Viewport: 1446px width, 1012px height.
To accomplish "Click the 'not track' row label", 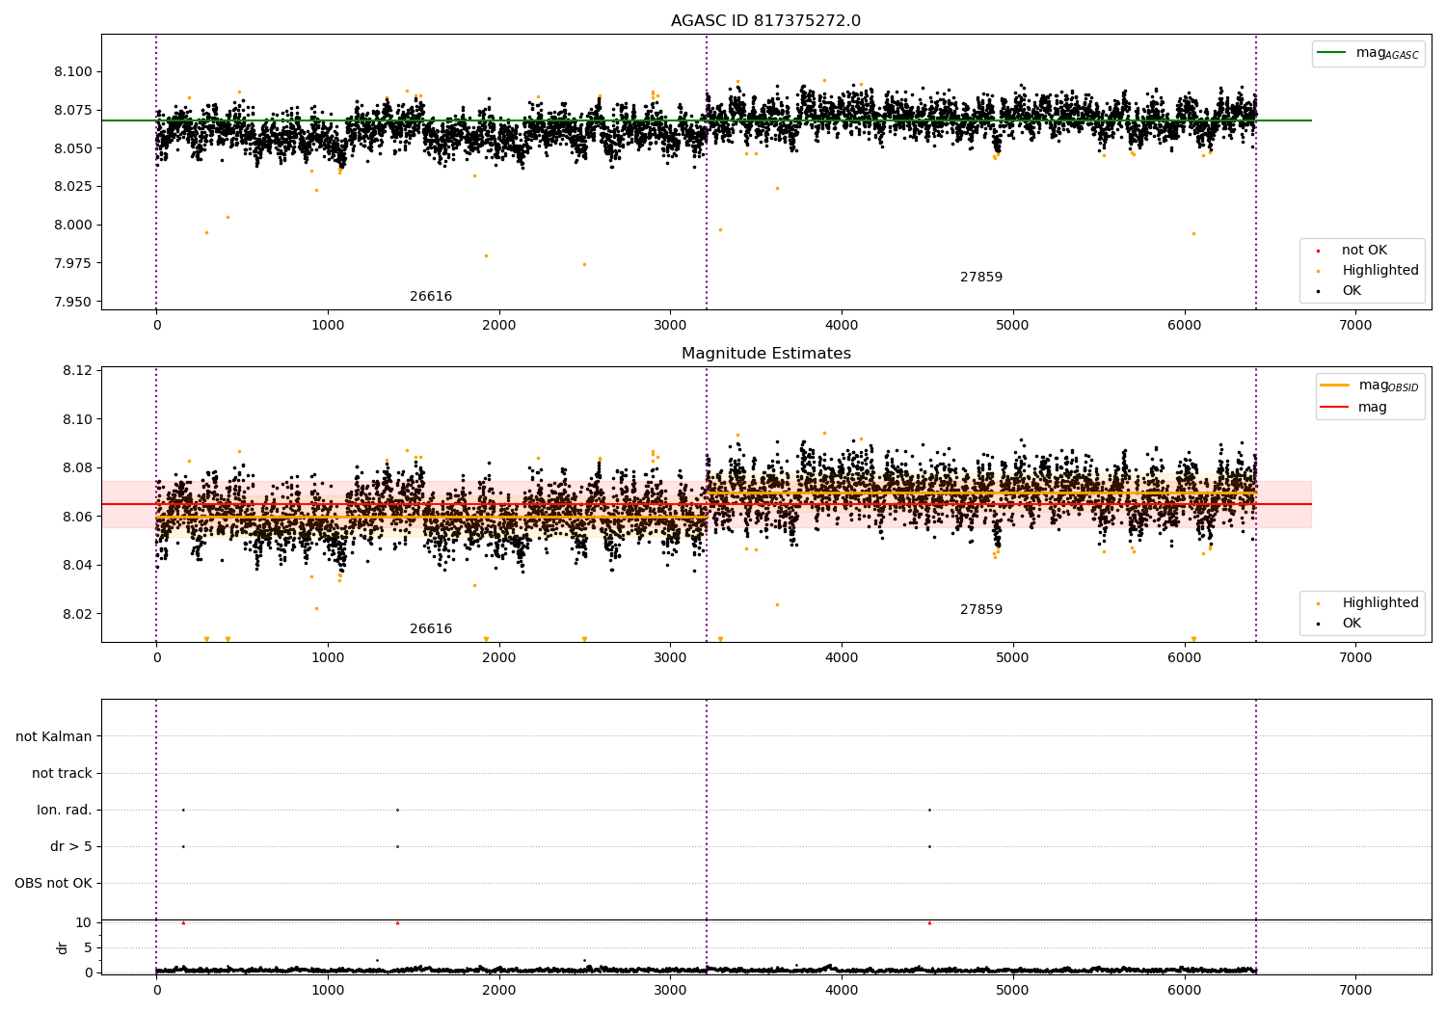I will 62,773.
